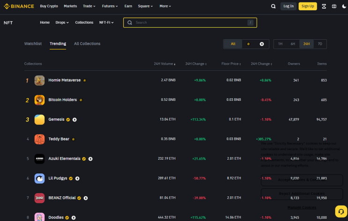Filter by BNB chain icon
This screenshot has height=221, width=348.
(x=248, y=44)
